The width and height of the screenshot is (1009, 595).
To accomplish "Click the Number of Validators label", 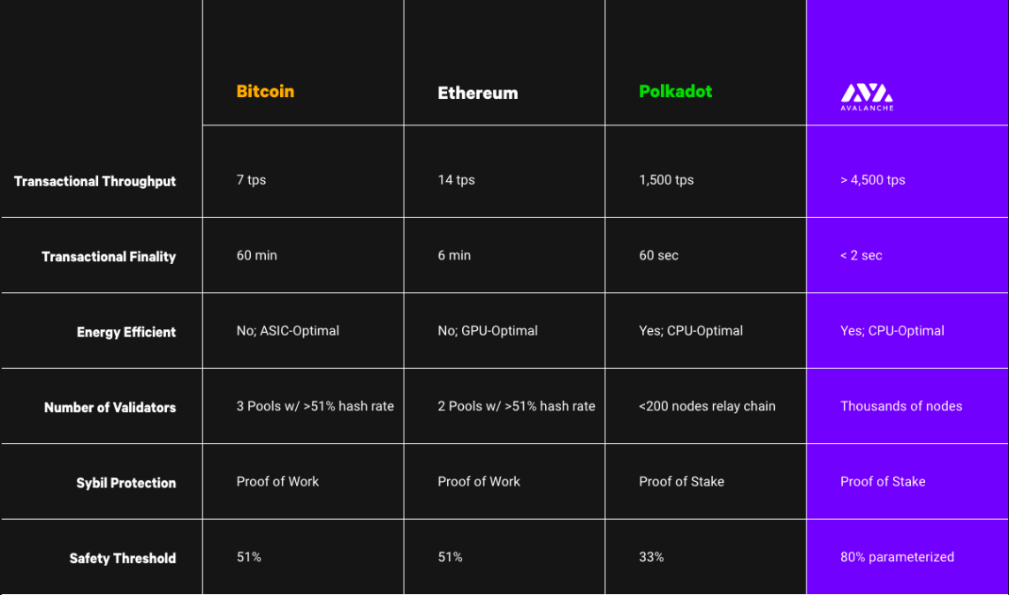I will pos(110,408).
